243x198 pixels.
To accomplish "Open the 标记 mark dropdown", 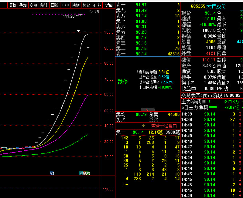I will pos(87,5).
